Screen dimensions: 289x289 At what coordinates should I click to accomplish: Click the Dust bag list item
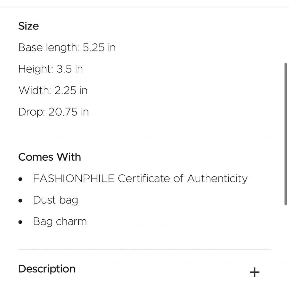coord(55,200)
